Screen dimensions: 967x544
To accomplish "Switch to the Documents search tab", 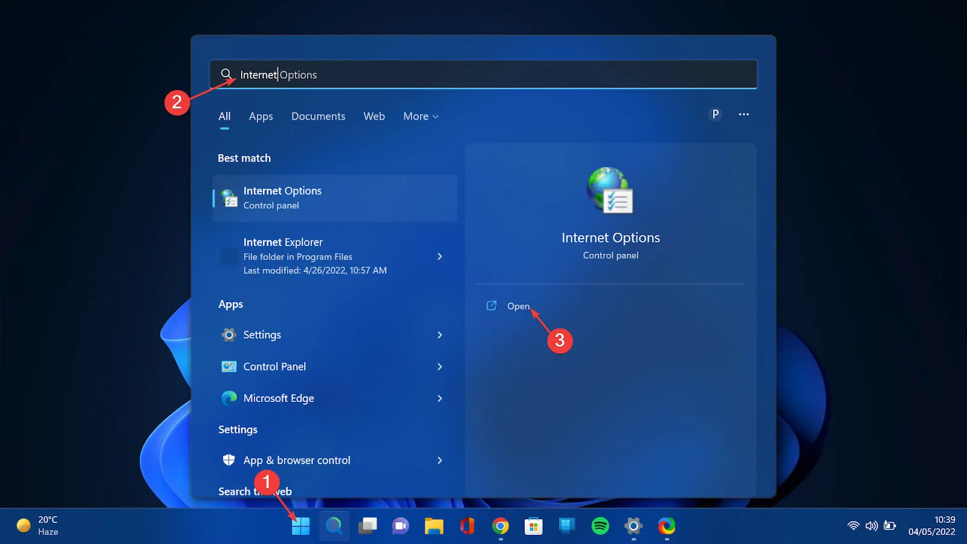I will [x=318, y=116].
